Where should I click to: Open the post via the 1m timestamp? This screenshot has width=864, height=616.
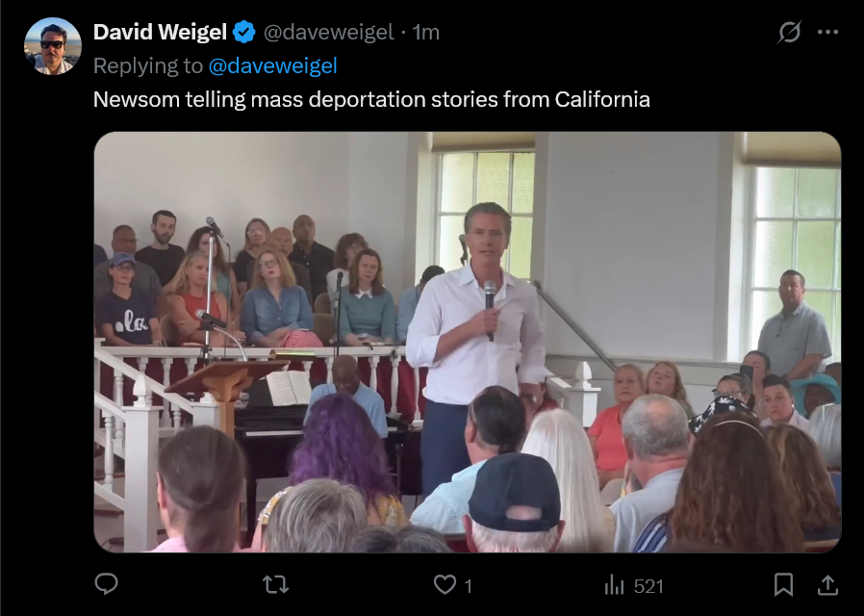click(426, 33)
